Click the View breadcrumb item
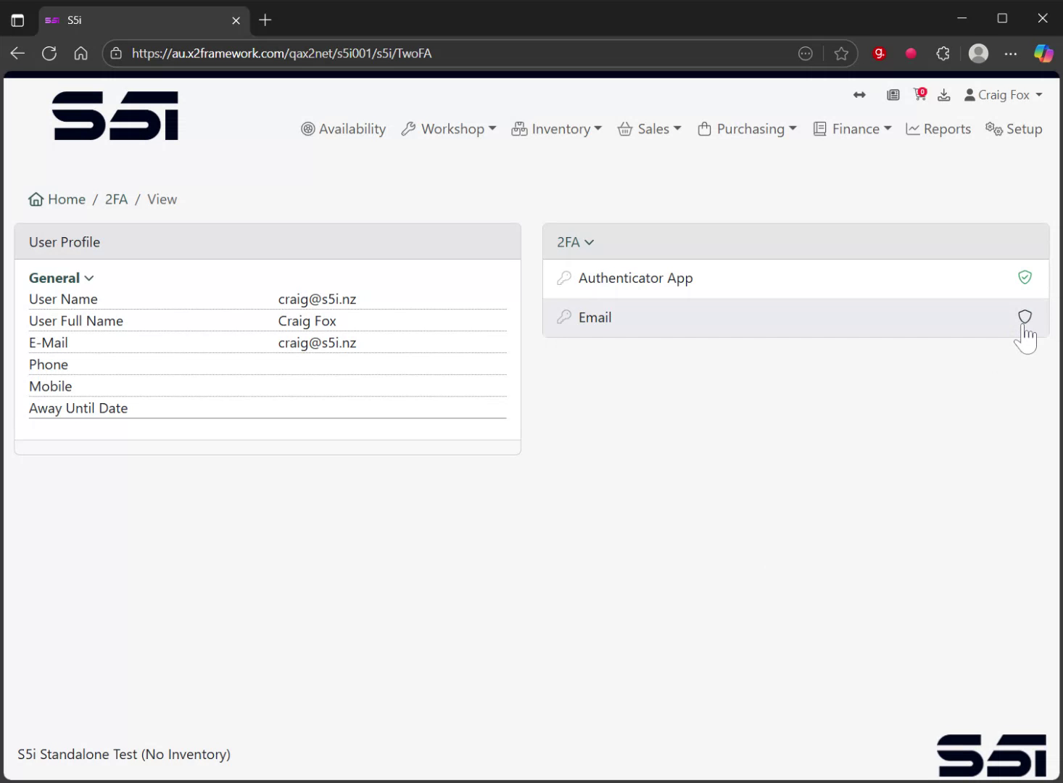The height and width of the screenshot is (783, 1063). click(x=162, y=199)
